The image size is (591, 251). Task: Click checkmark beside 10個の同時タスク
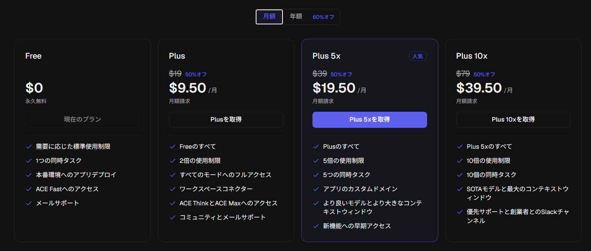[459, 175]
